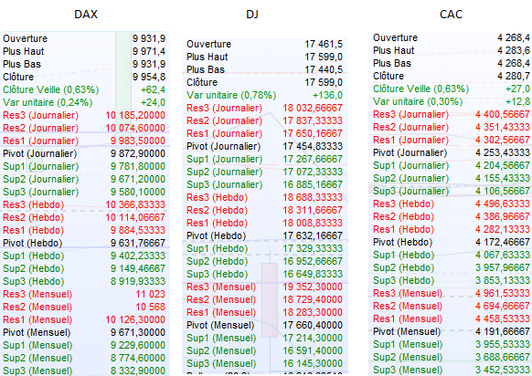Select DAX Sup2 (Hebdo) 9 149,46667
The image size is (532, 376).
click(84, 268)
